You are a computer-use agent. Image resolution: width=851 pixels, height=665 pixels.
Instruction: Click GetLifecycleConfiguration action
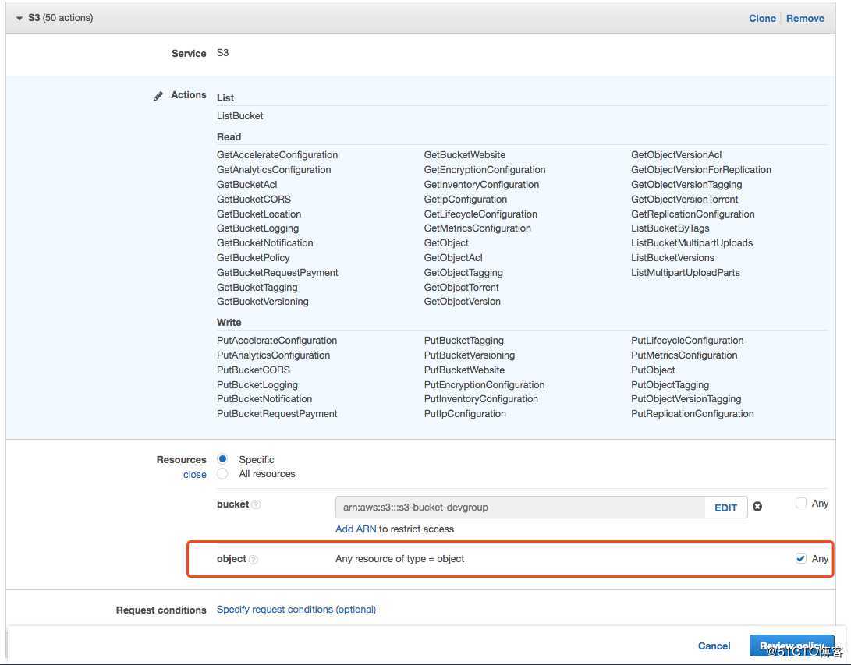(x=480, y=214)
